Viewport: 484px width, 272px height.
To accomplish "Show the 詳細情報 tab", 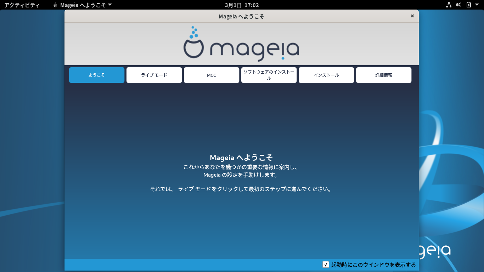I will 384,75.
